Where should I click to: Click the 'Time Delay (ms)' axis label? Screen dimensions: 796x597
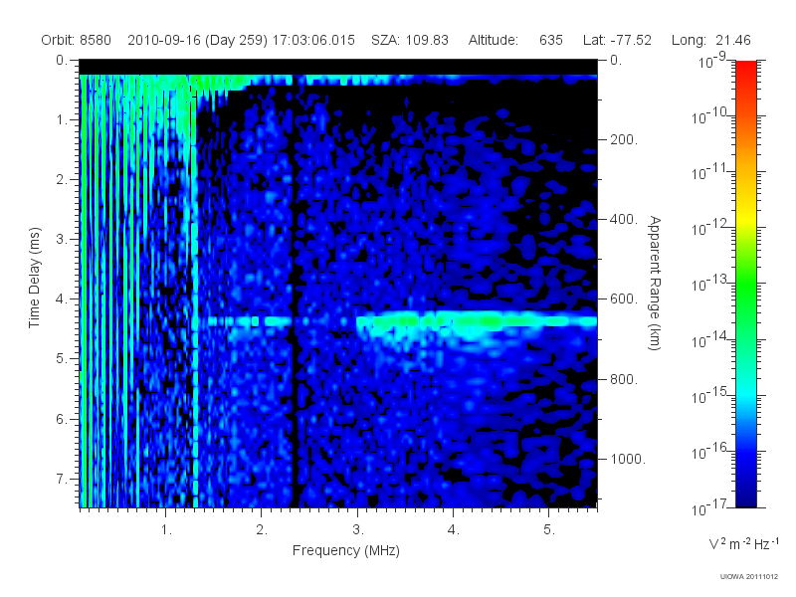coord(34,278)
